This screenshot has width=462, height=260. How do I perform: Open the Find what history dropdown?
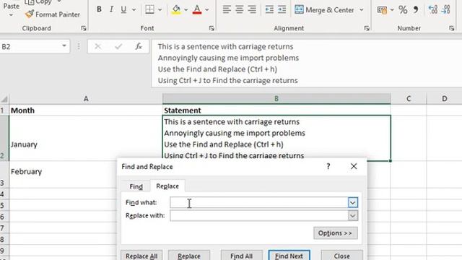click(x=353, y=202)
